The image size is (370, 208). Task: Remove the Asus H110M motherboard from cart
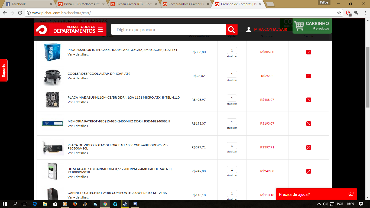[x=309, y=100]
